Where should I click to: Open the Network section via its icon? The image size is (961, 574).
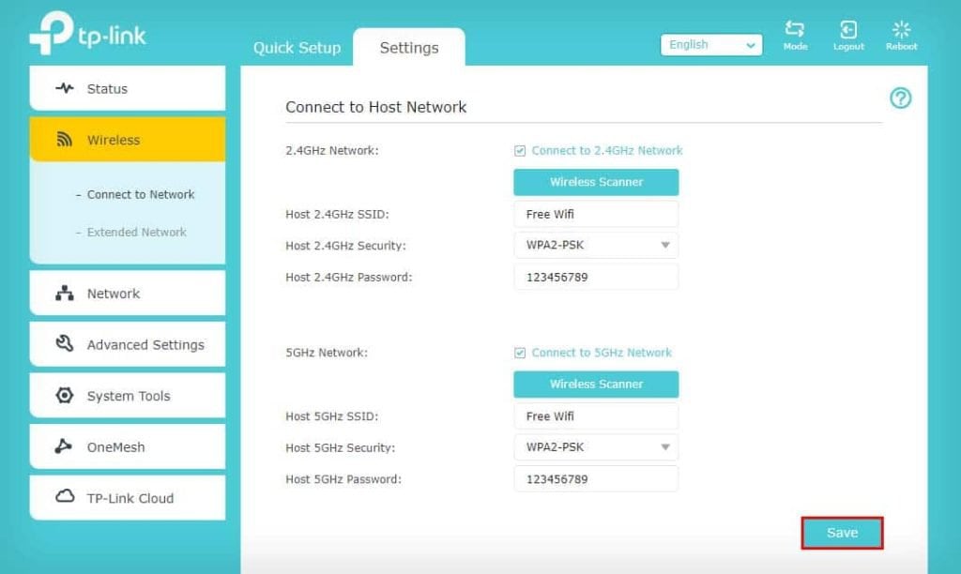click(65, 293)
